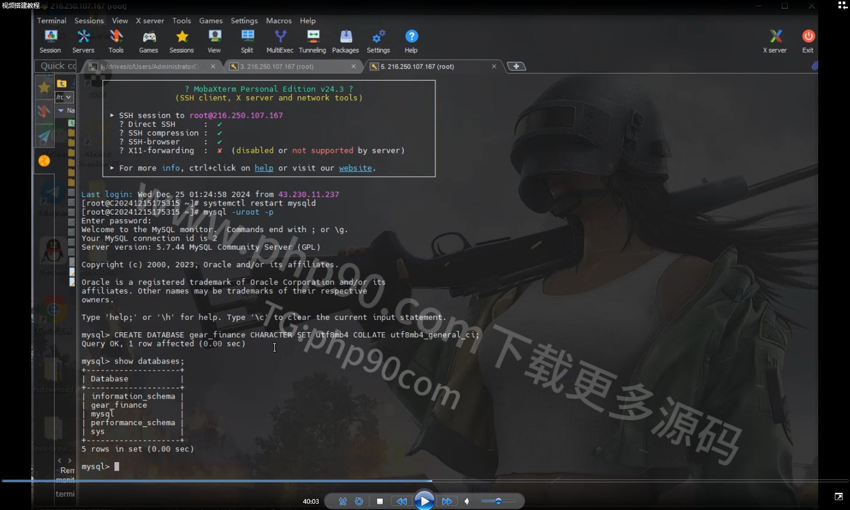Click the SFTP parent folder icon

(62, 83)
